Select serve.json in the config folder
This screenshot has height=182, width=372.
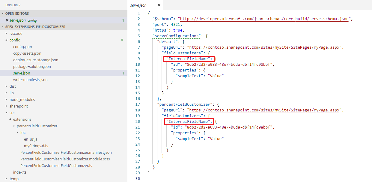click(22, 73)
